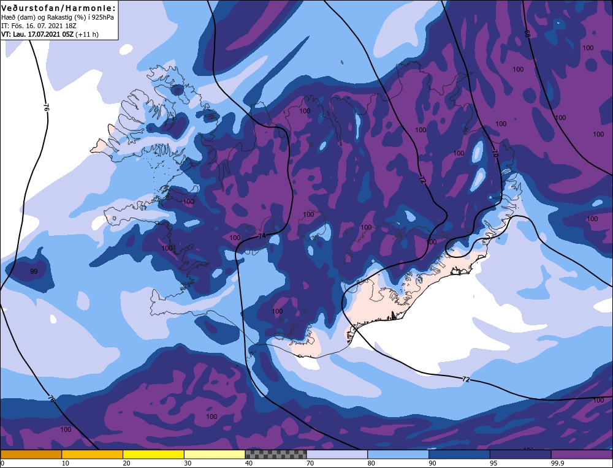Click the 'Hæð (dam) og Rakastig (%) í 925hPa' line
This screenshot has width=613, height=468.
pos(58,17)
